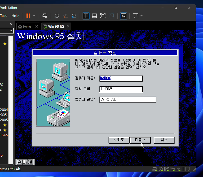
Task: Toggle the thumbnail bar view icon
Action: (x=94, y=16)
